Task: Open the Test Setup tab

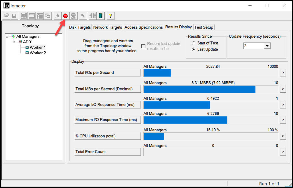Action: pos(204,27)
